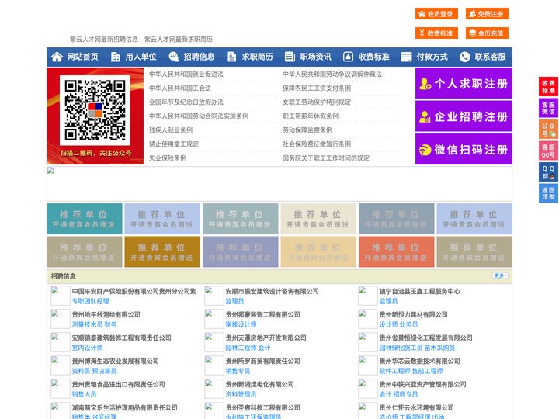Click the 会员登录 button
The height and width of the screenshot is (419, 559).
point(436,14)
